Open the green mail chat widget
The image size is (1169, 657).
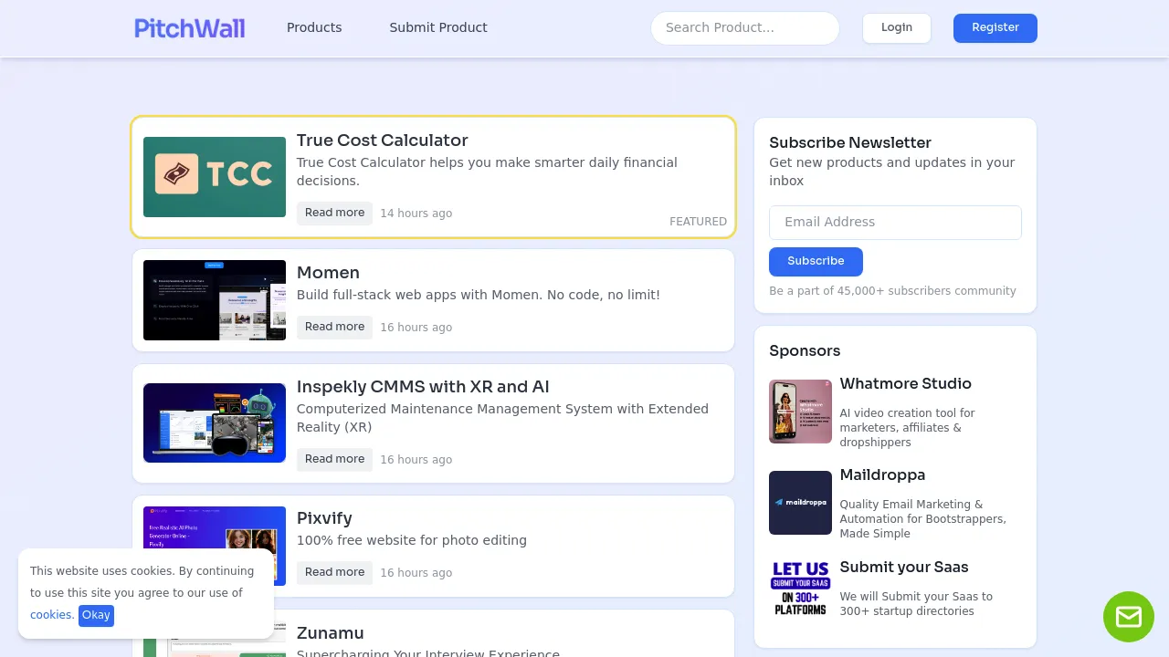click(x=1129, y=617)
